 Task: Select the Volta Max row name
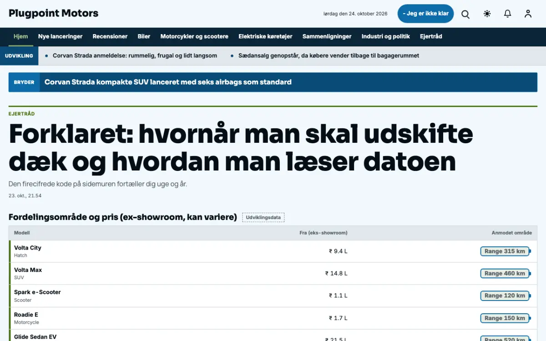point(28,270)
